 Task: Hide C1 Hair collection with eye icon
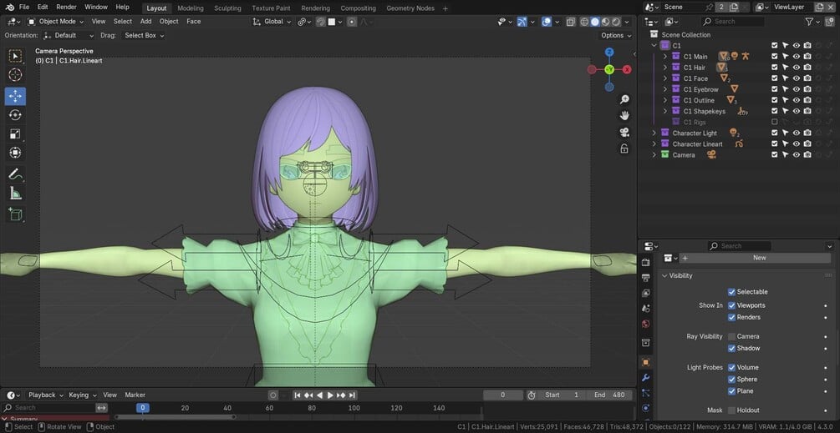[x=796, y=68]
